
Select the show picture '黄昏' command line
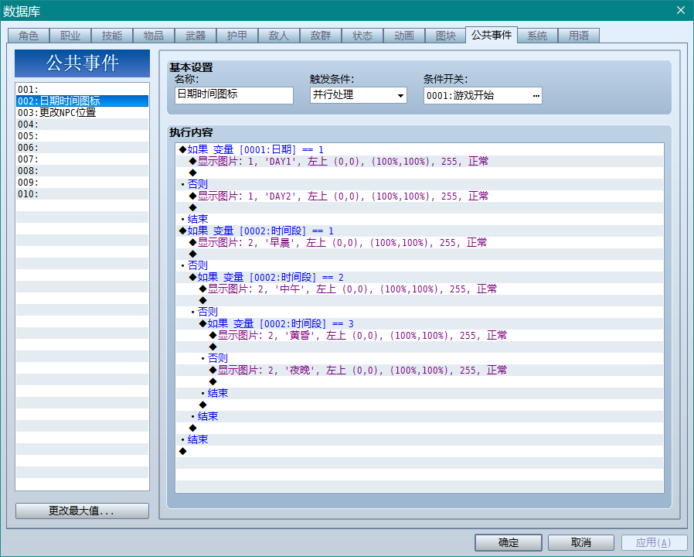420,336
